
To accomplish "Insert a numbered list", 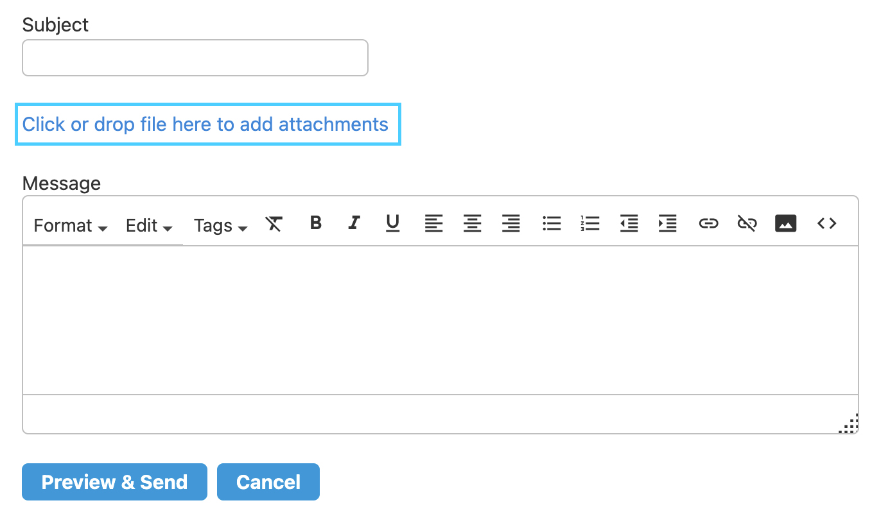I will 589,223.
